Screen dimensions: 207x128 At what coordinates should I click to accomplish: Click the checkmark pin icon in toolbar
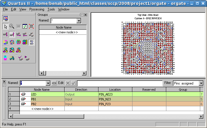(20, 58)
